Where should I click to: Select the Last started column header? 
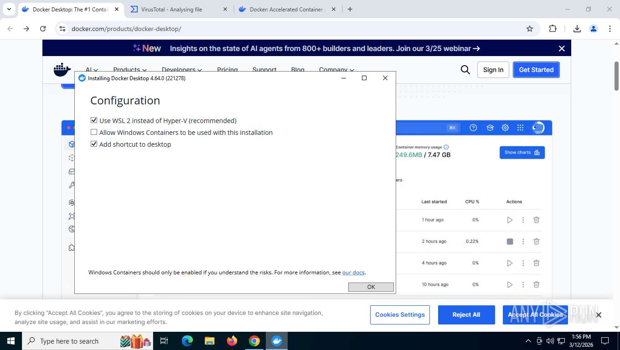[434, 201]
